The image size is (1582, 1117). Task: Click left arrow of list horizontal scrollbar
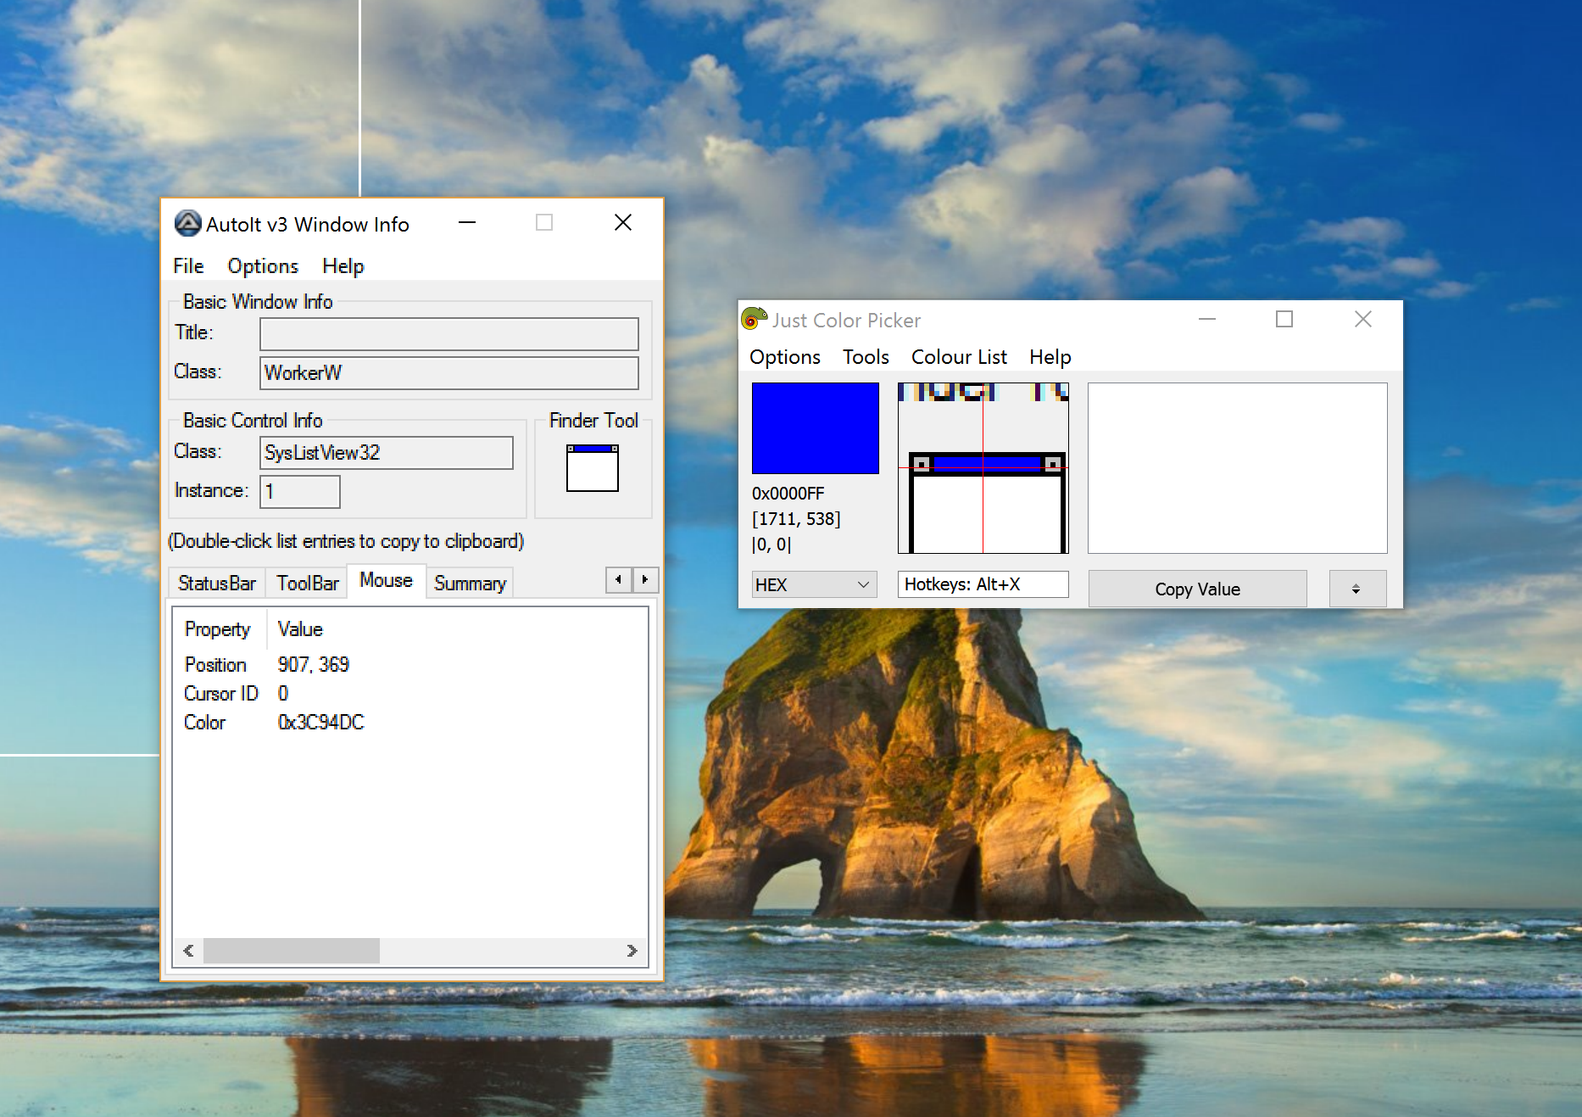point(188,951)
